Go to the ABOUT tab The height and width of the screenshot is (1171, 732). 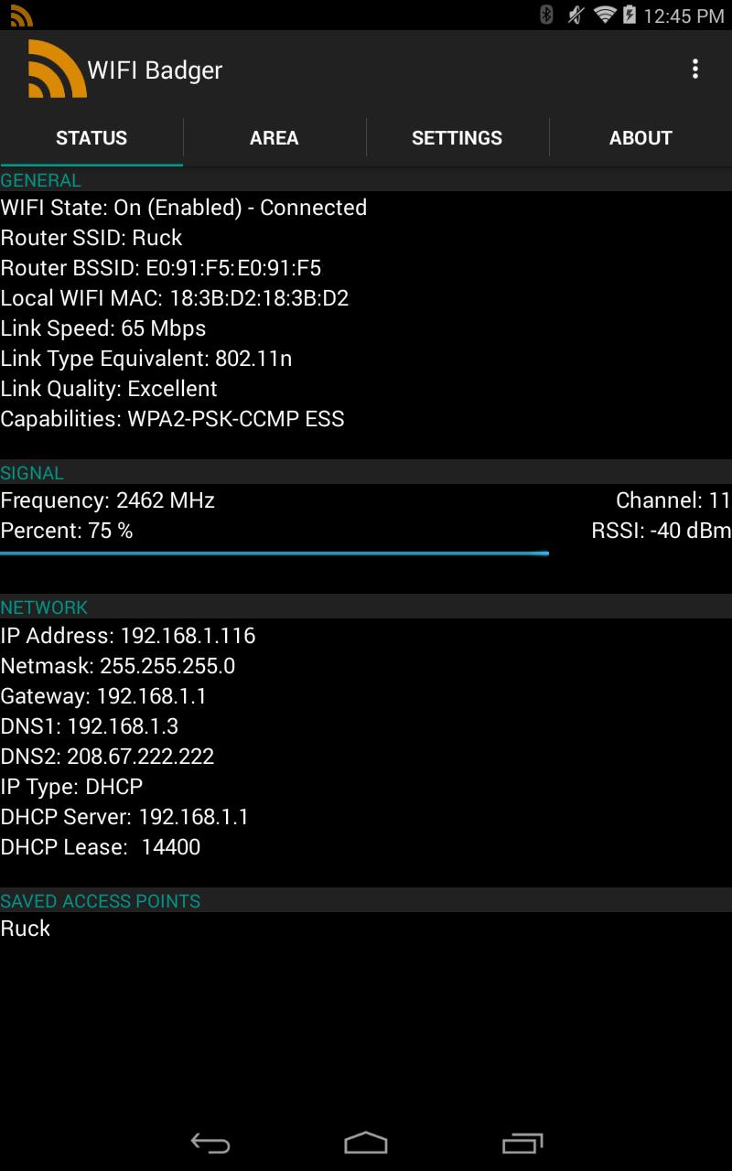coord(640,138)
